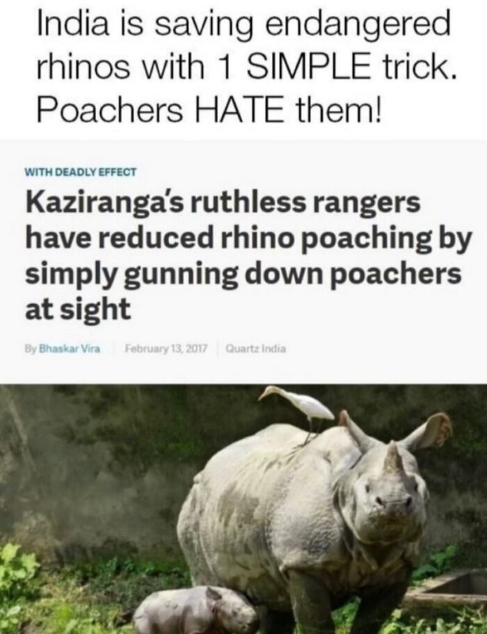
Task: Open the 'Quartz India' source link
Action: click(255, 348)
